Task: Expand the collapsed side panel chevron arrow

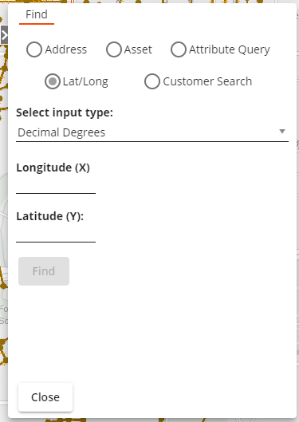Action: point(4,35)
